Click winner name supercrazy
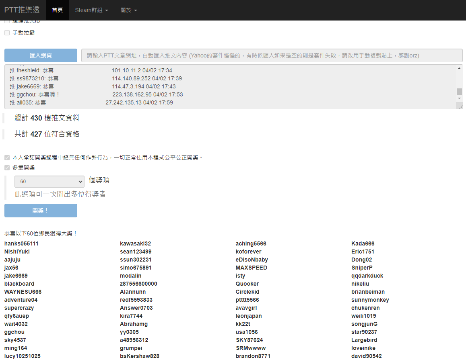This screenshot has width=466, height=362. click(x=19, y=308)
